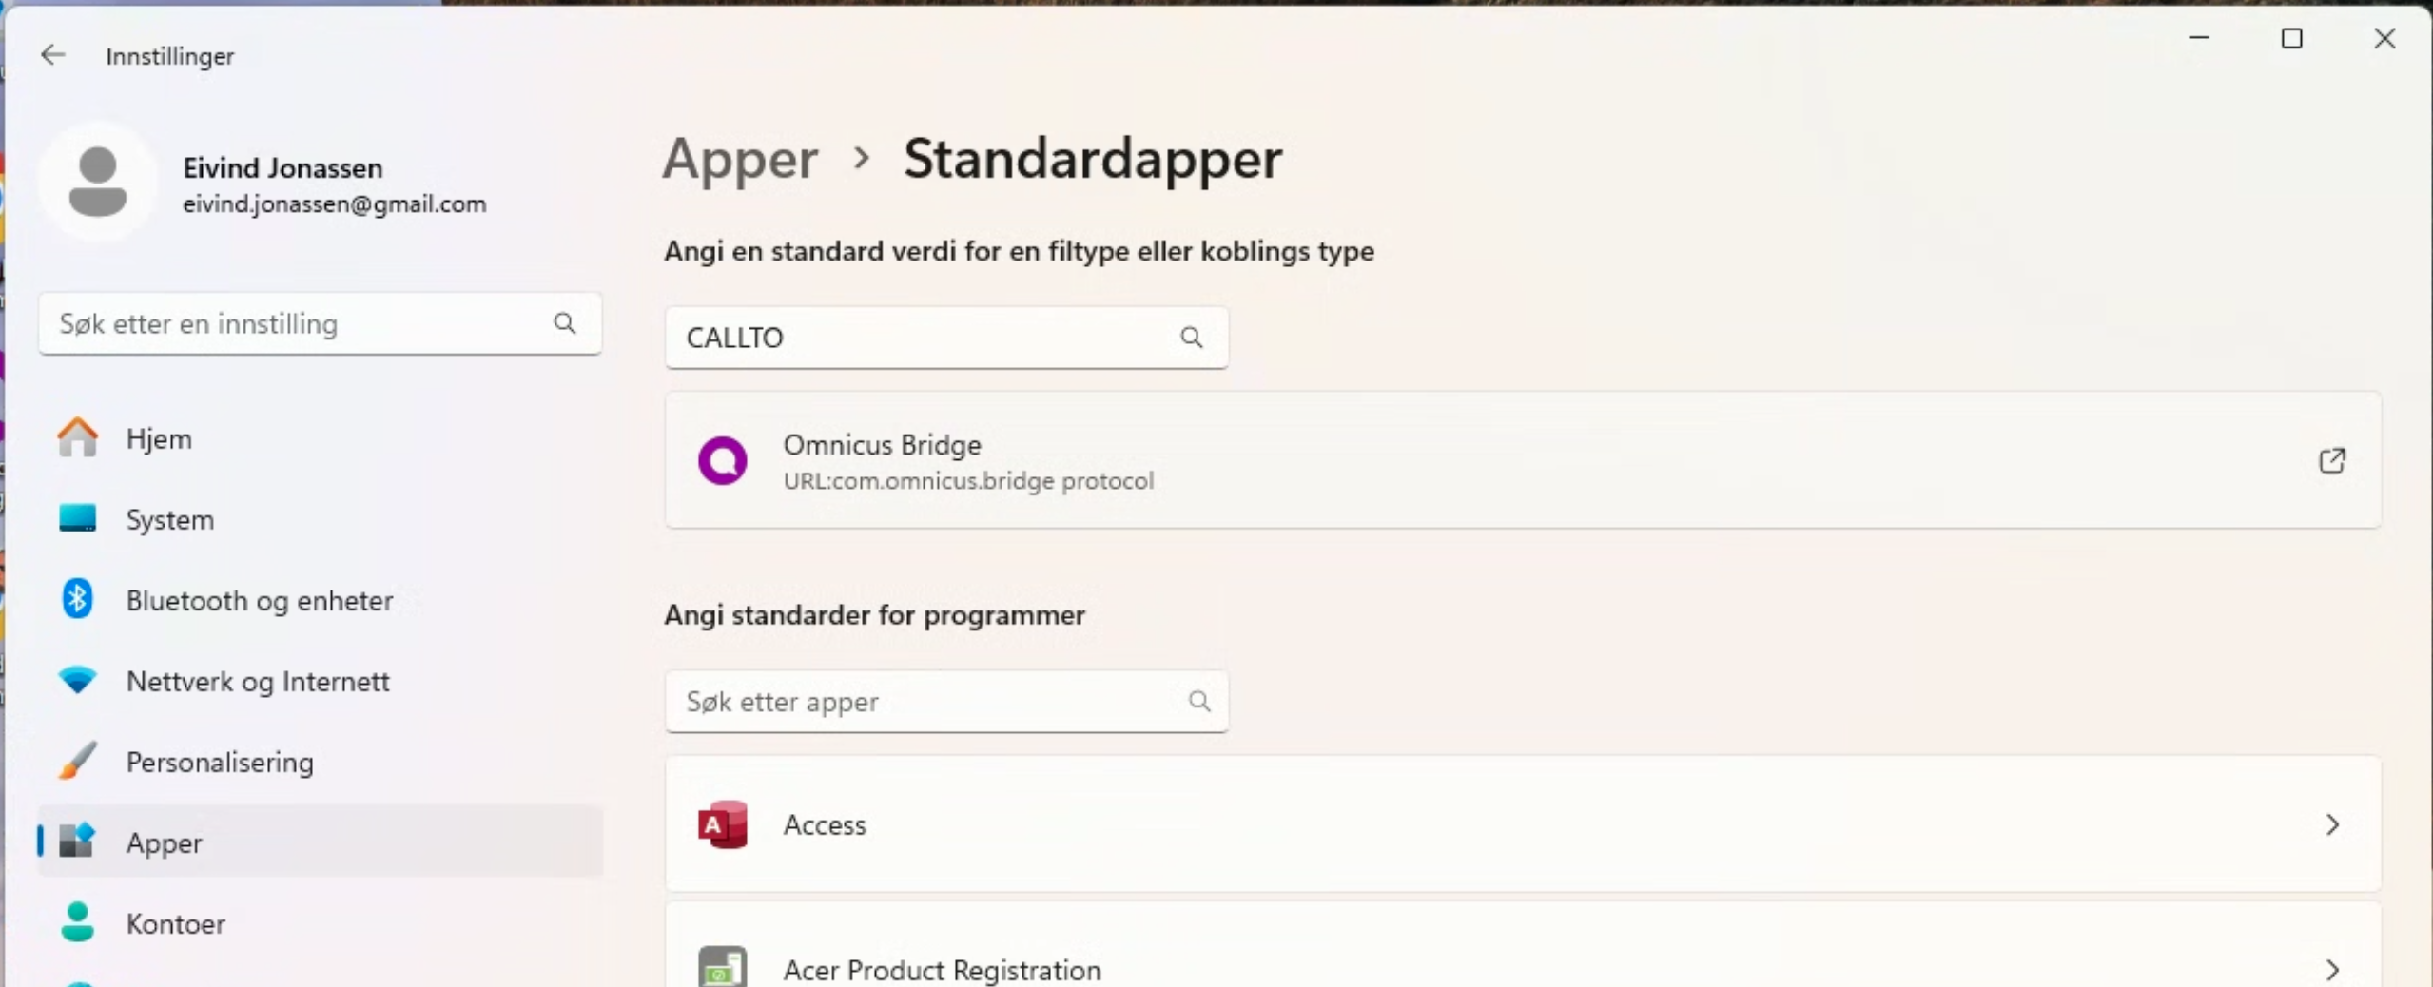2433x987 pixels.
Task: Click the Acer Product Registration icon
Action: [x=723, y=968]
